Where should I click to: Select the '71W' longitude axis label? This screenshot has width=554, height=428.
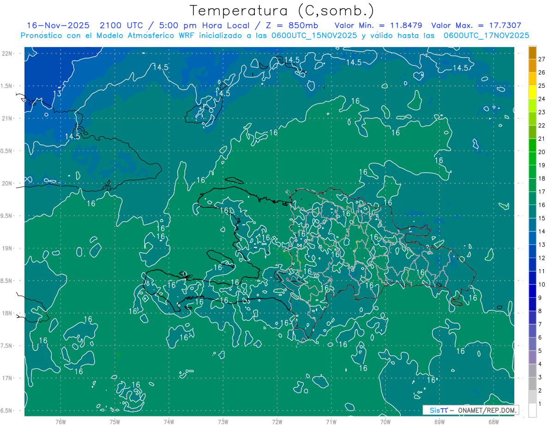pyautogui.click(x=331, y=422)
